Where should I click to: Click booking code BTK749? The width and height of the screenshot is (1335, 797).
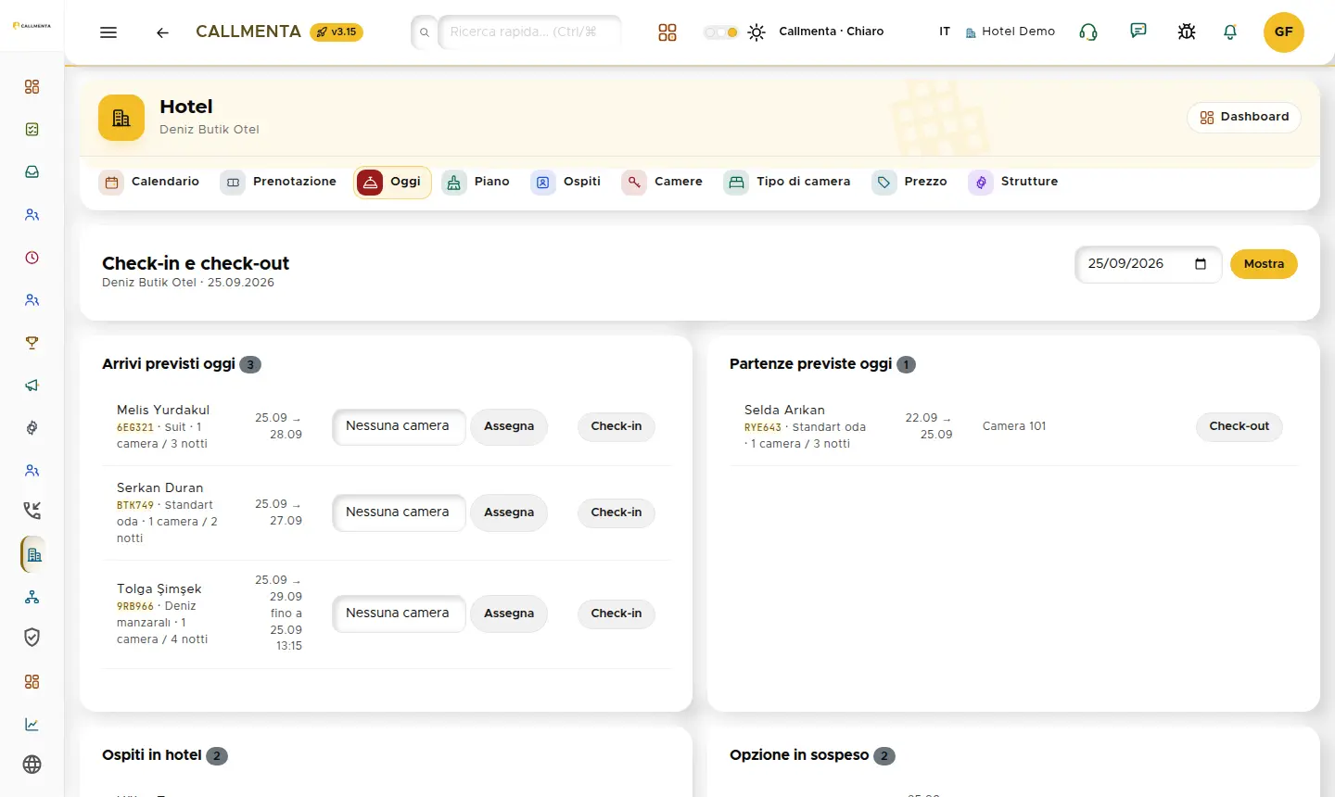point(135,506)
